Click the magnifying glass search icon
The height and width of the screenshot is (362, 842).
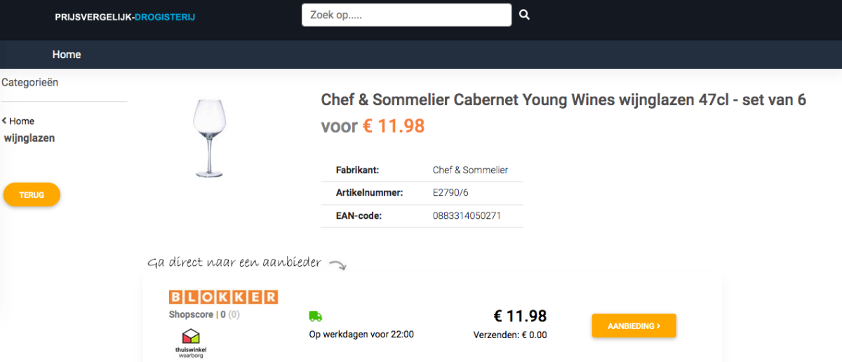click(524, 15)
